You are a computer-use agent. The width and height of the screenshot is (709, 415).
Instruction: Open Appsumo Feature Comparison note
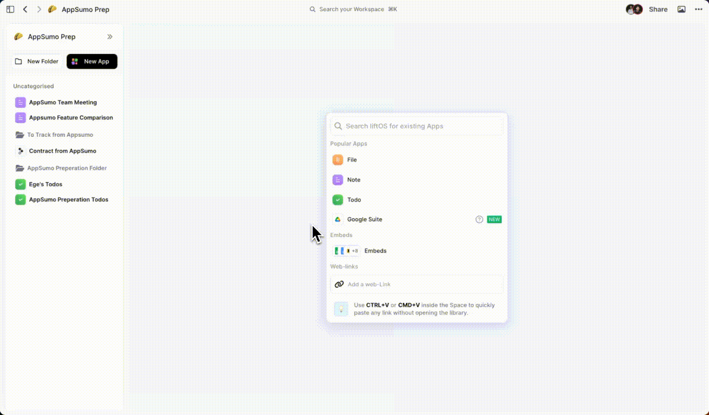(x=71, y=118)
